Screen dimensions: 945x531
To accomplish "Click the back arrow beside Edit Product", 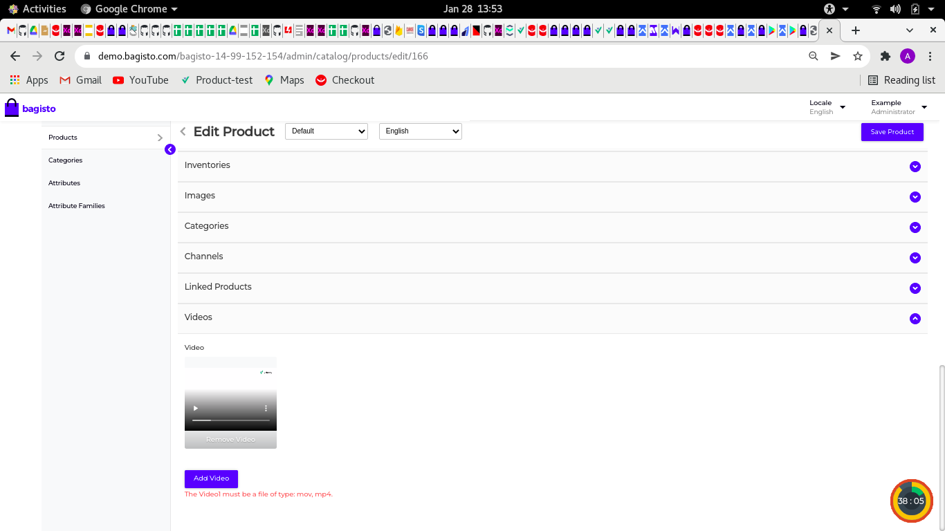I will click(x=183, y=131).
